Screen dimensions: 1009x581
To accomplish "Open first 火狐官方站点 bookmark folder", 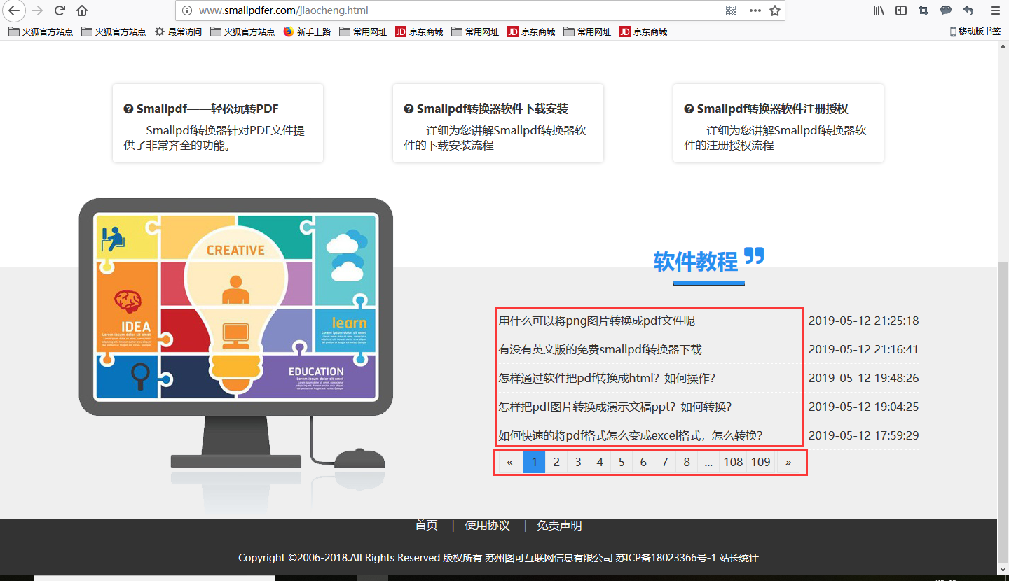I will 41,31.
